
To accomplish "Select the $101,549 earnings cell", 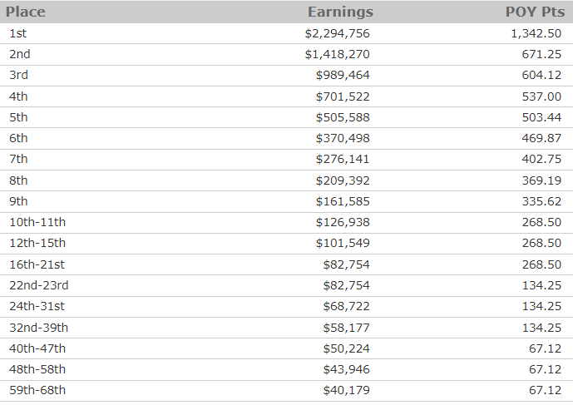I will pyautogui.click(x=343, y=243).
